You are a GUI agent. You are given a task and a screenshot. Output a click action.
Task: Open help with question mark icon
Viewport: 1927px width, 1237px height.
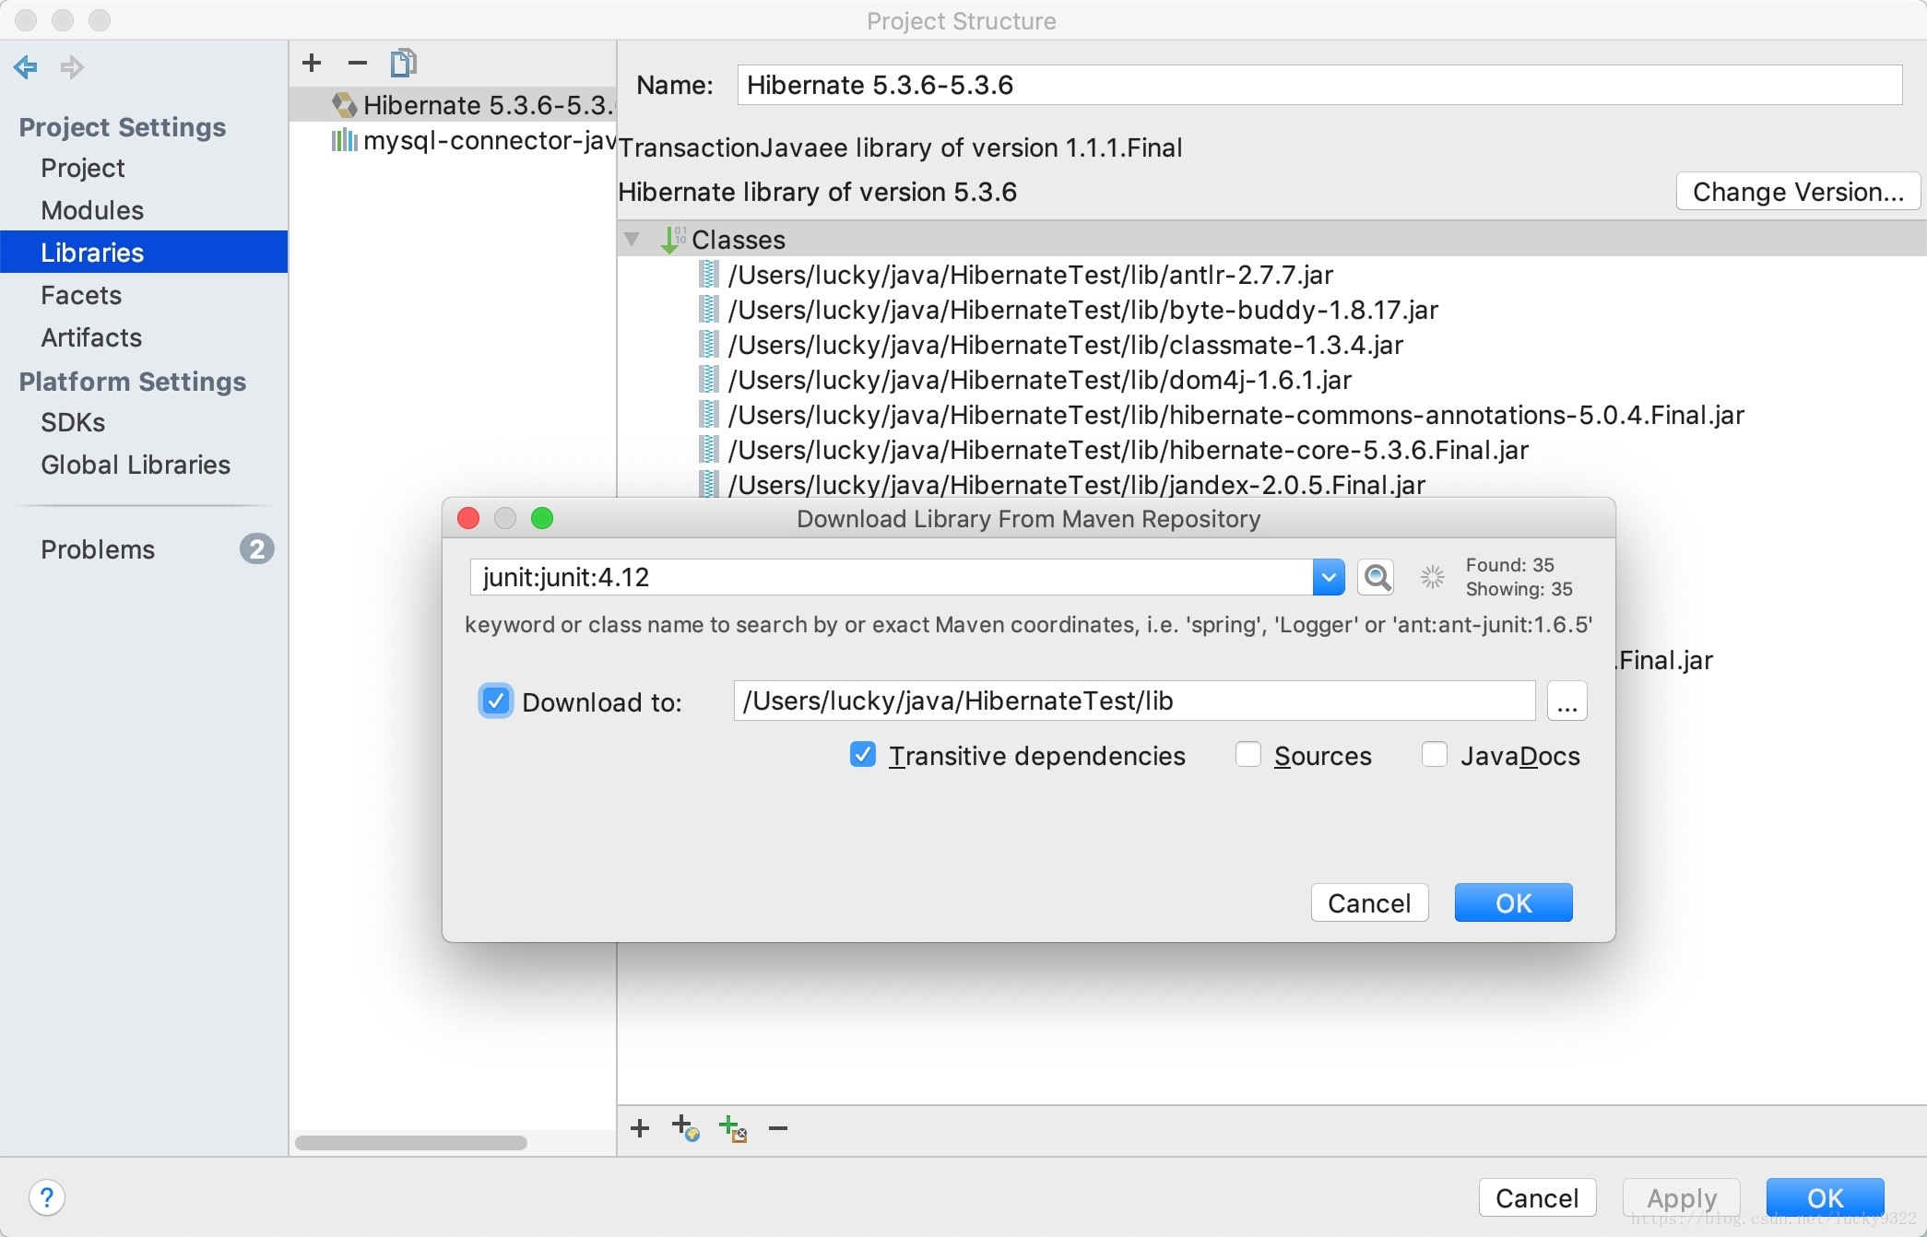(x=47, y=1197)
